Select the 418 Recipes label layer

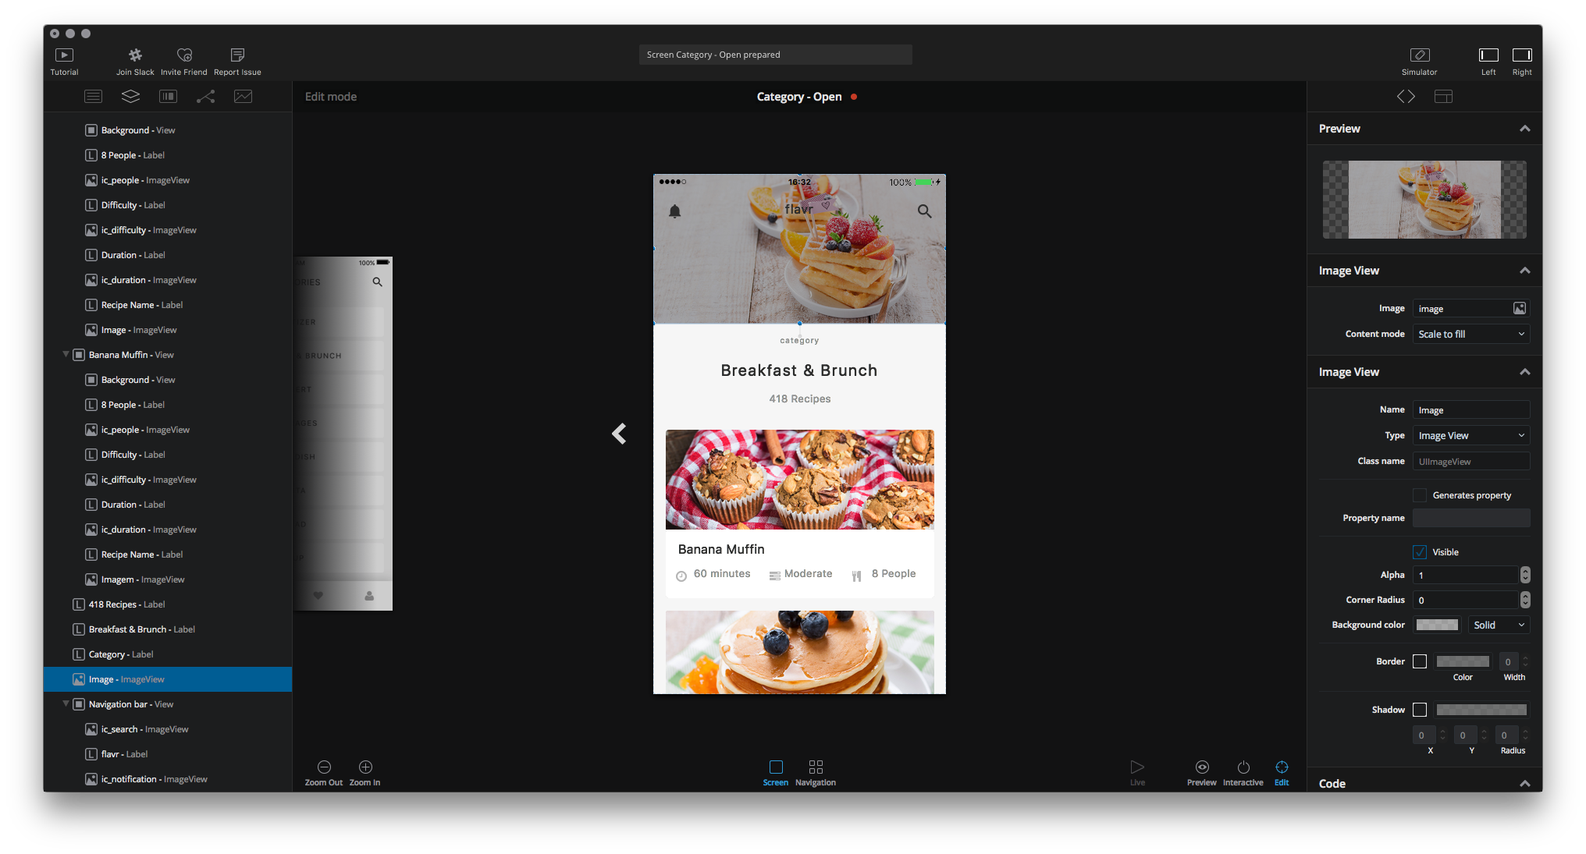coord(126,604)
